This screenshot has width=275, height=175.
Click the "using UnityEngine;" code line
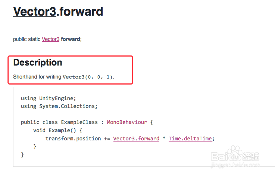48,98
